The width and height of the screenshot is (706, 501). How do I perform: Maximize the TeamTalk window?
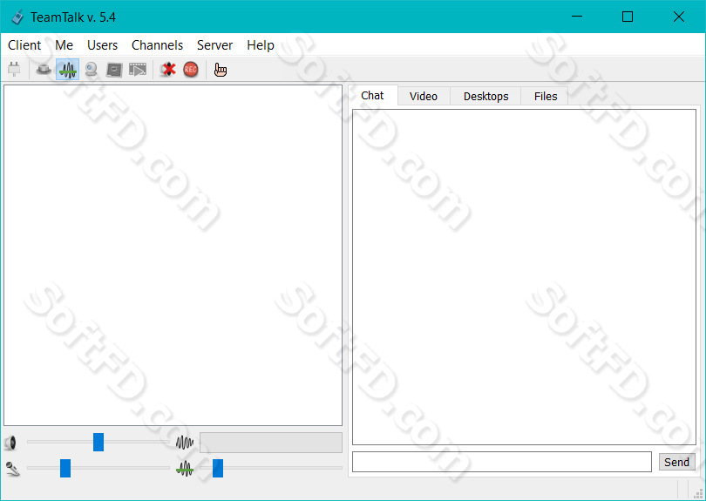tap(628, 17)
